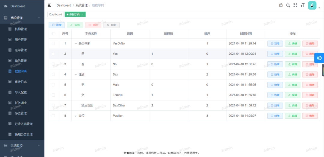324x157 pixels.
Task: Tick the checkbox for row 1 是否判断
Action: (x=53, y=43)
